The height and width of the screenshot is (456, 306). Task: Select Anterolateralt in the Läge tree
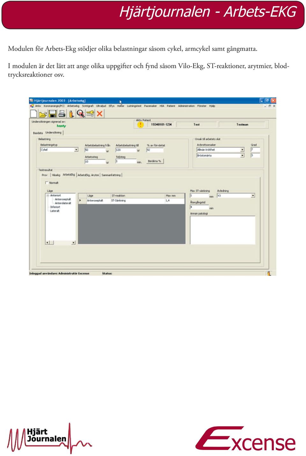click(63, 203)
